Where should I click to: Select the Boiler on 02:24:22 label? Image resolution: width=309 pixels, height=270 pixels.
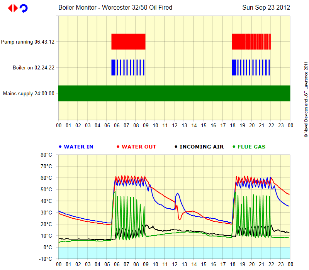click(x=34, y=67)
